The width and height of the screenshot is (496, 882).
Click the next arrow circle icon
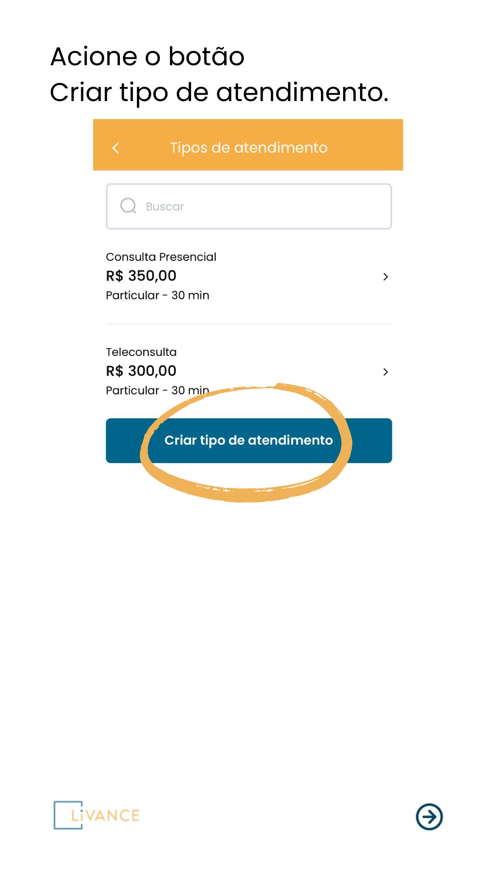click(429, 816)
